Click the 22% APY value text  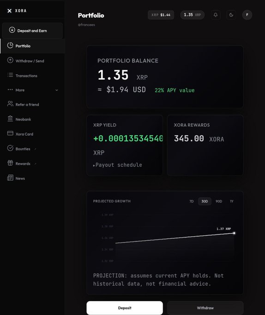pos(175,90)
